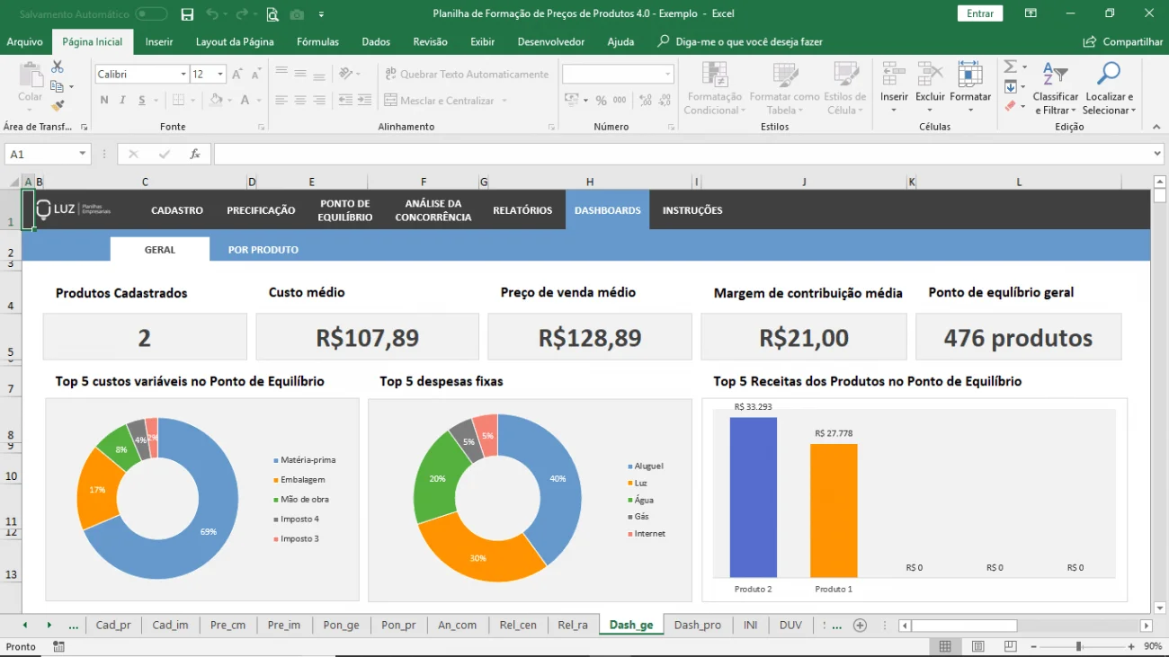This screenshot has width=1169, height=657.
Task: Click the Entrar sign-in button
Action: (x=980, y=13)
